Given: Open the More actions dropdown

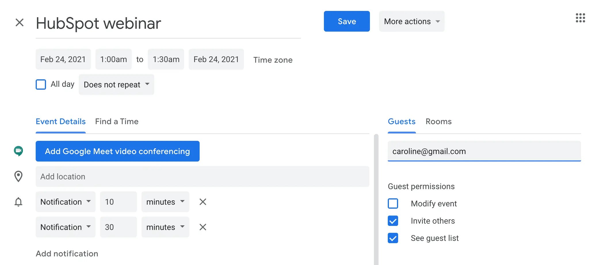Looking at the screenshot, I should coord(411,21).
